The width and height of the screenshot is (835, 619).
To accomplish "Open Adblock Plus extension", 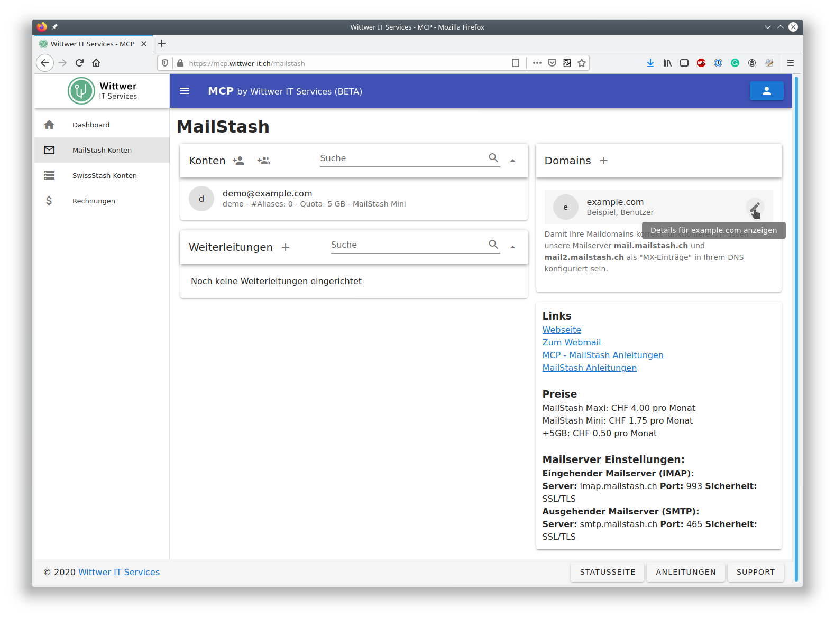I will click(x=701, y=63).
